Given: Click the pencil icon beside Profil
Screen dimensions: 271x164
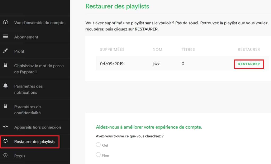Looking at the screenshot, I should [x=6, y=51].
